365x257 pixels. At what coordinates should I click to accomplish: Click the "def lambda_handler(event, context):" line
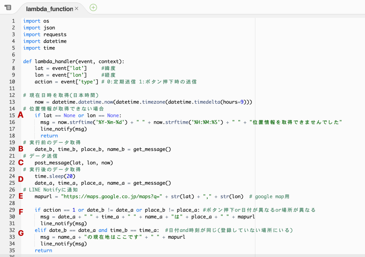pos(74,61)
